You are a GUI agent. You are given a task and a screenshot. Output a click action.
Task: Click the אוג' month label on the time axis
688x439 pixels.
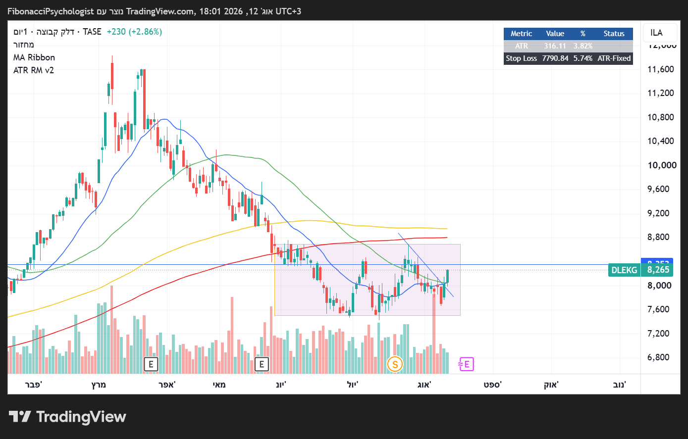point(424,385)
